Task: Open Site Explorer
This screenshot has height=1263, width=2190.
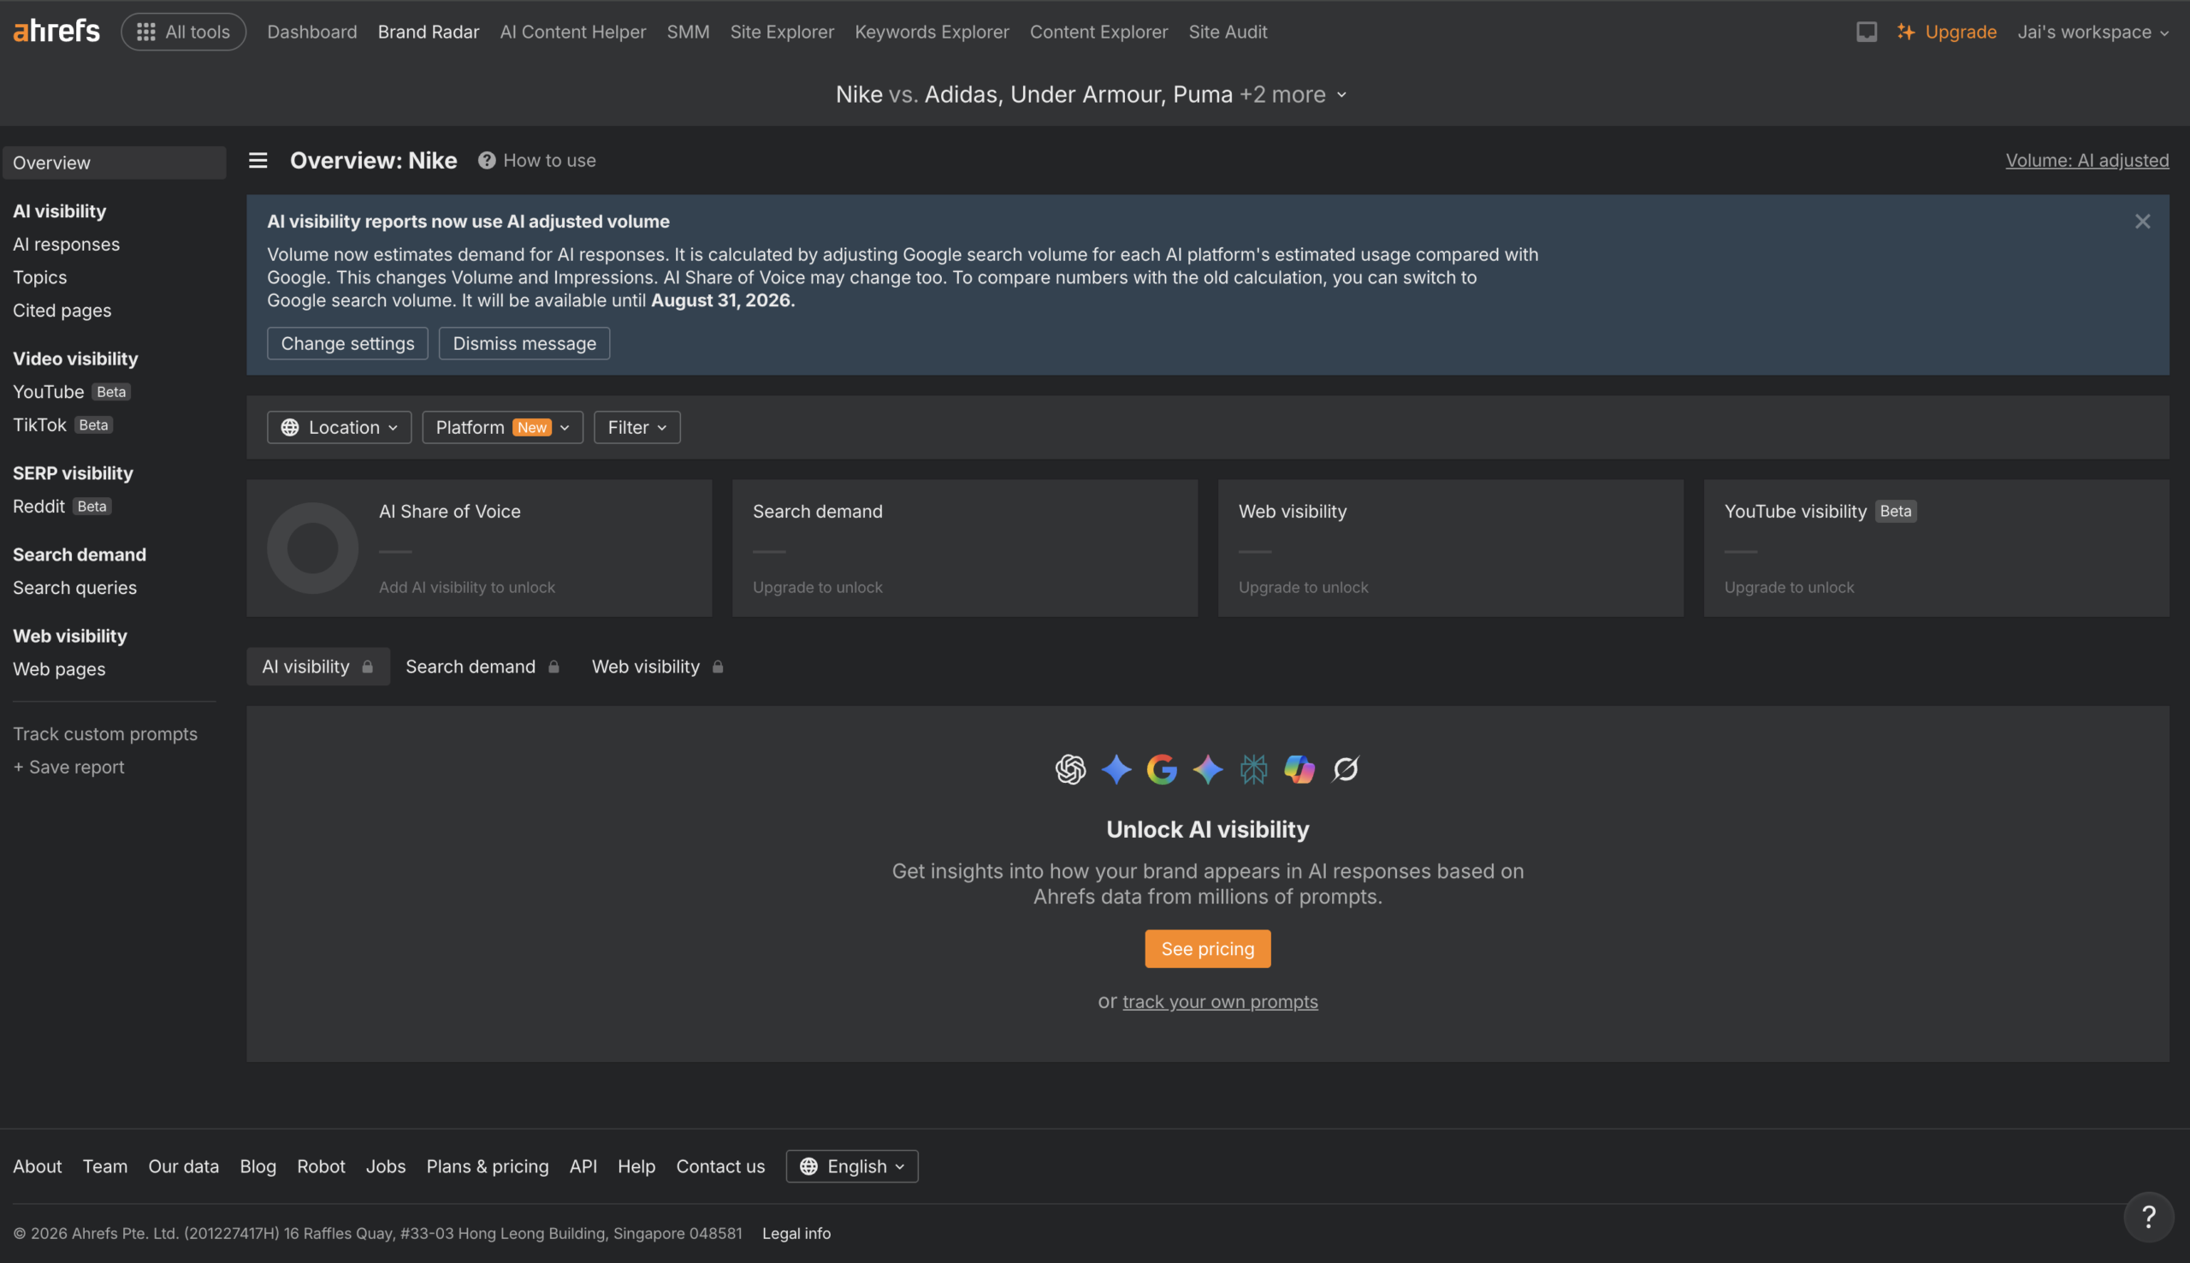Action: coord(782,33)
